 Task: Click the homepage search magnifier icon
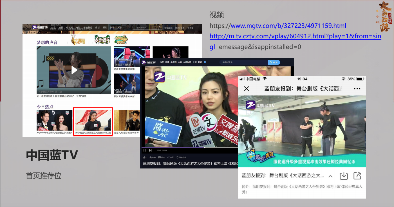pos(160,28)
